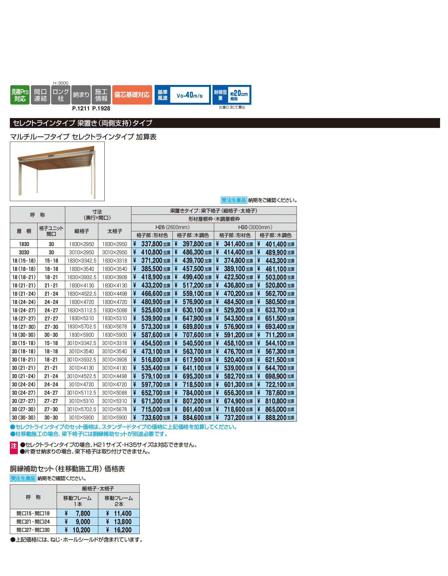Image resolution: width=448 pixels, height=576 pixels.
Task: Open the 施工情報 badge icon
Action: [x=101, y=95]
